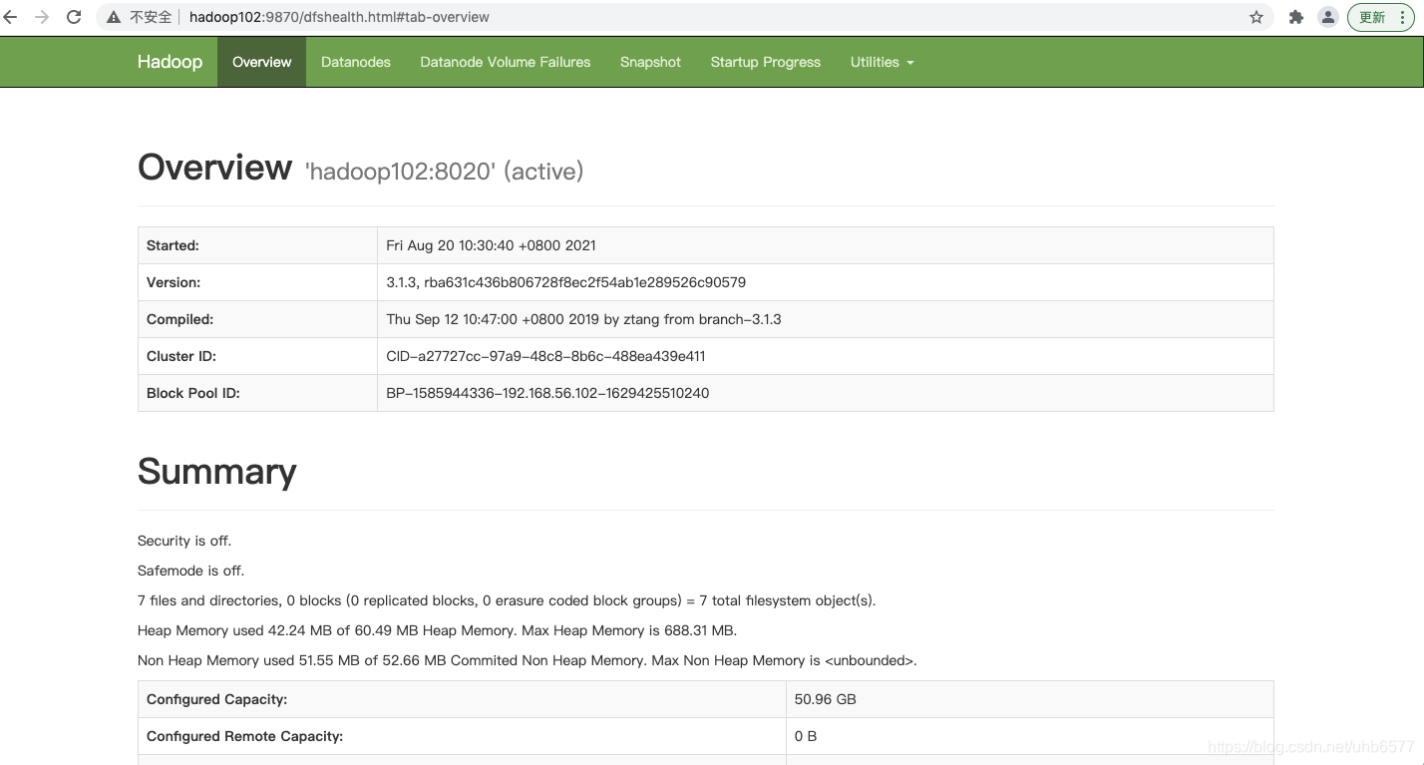The height and width of the screenshot is (765, 1424).
Task: Expand the Utilities dropdown menu
Action: point(882,62)
